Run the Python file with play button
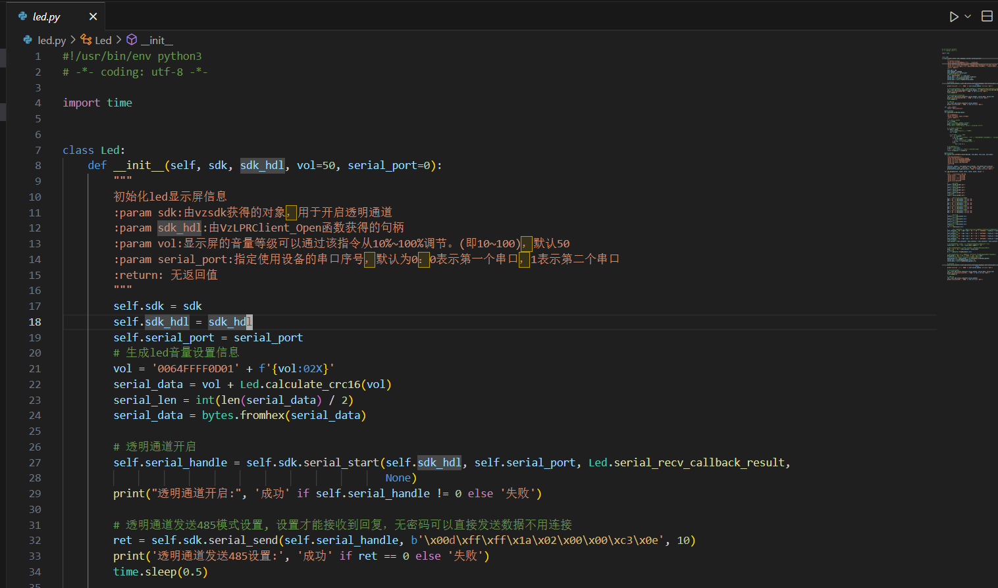The width and height of the screenshot is (998, 588). (x=954, y=16)
